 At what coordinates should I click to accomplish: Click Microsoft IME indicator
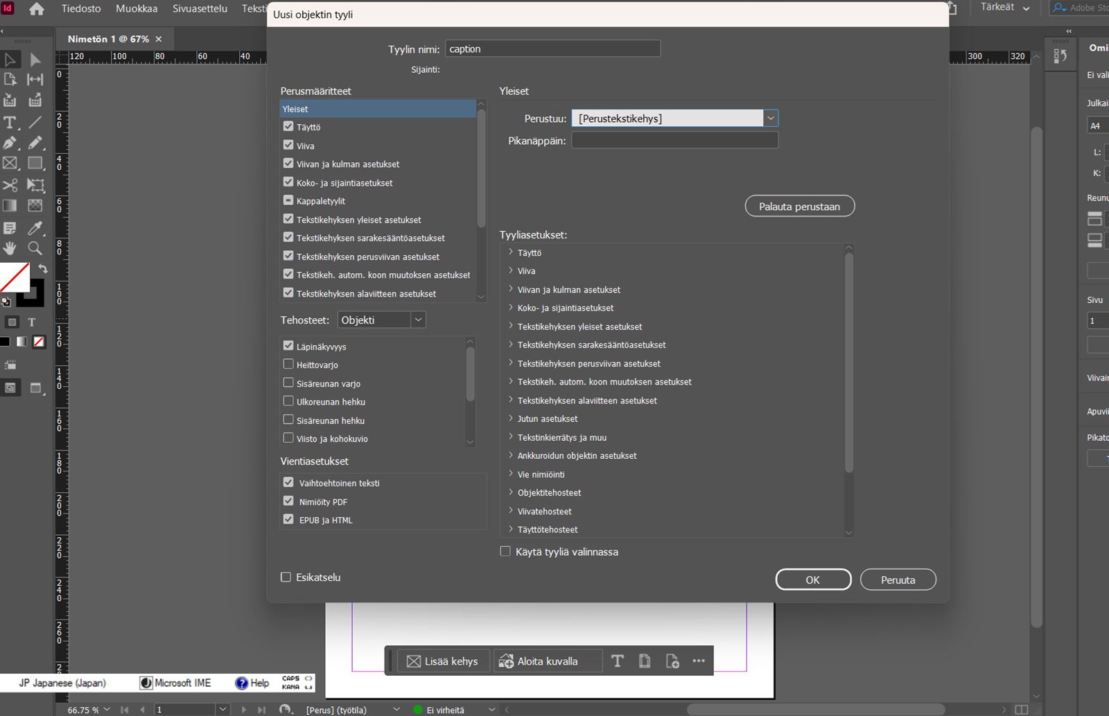pos(175,683)
